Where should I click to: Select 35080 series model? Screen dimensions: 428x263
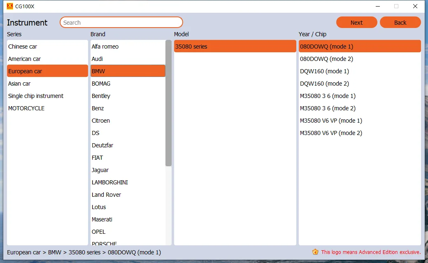coord(235,47)
